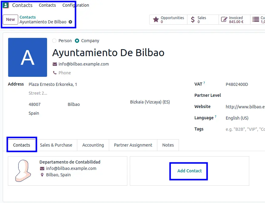Click the Phone input field
Viewport: 265px width, 203px height.
coord(65,73)
